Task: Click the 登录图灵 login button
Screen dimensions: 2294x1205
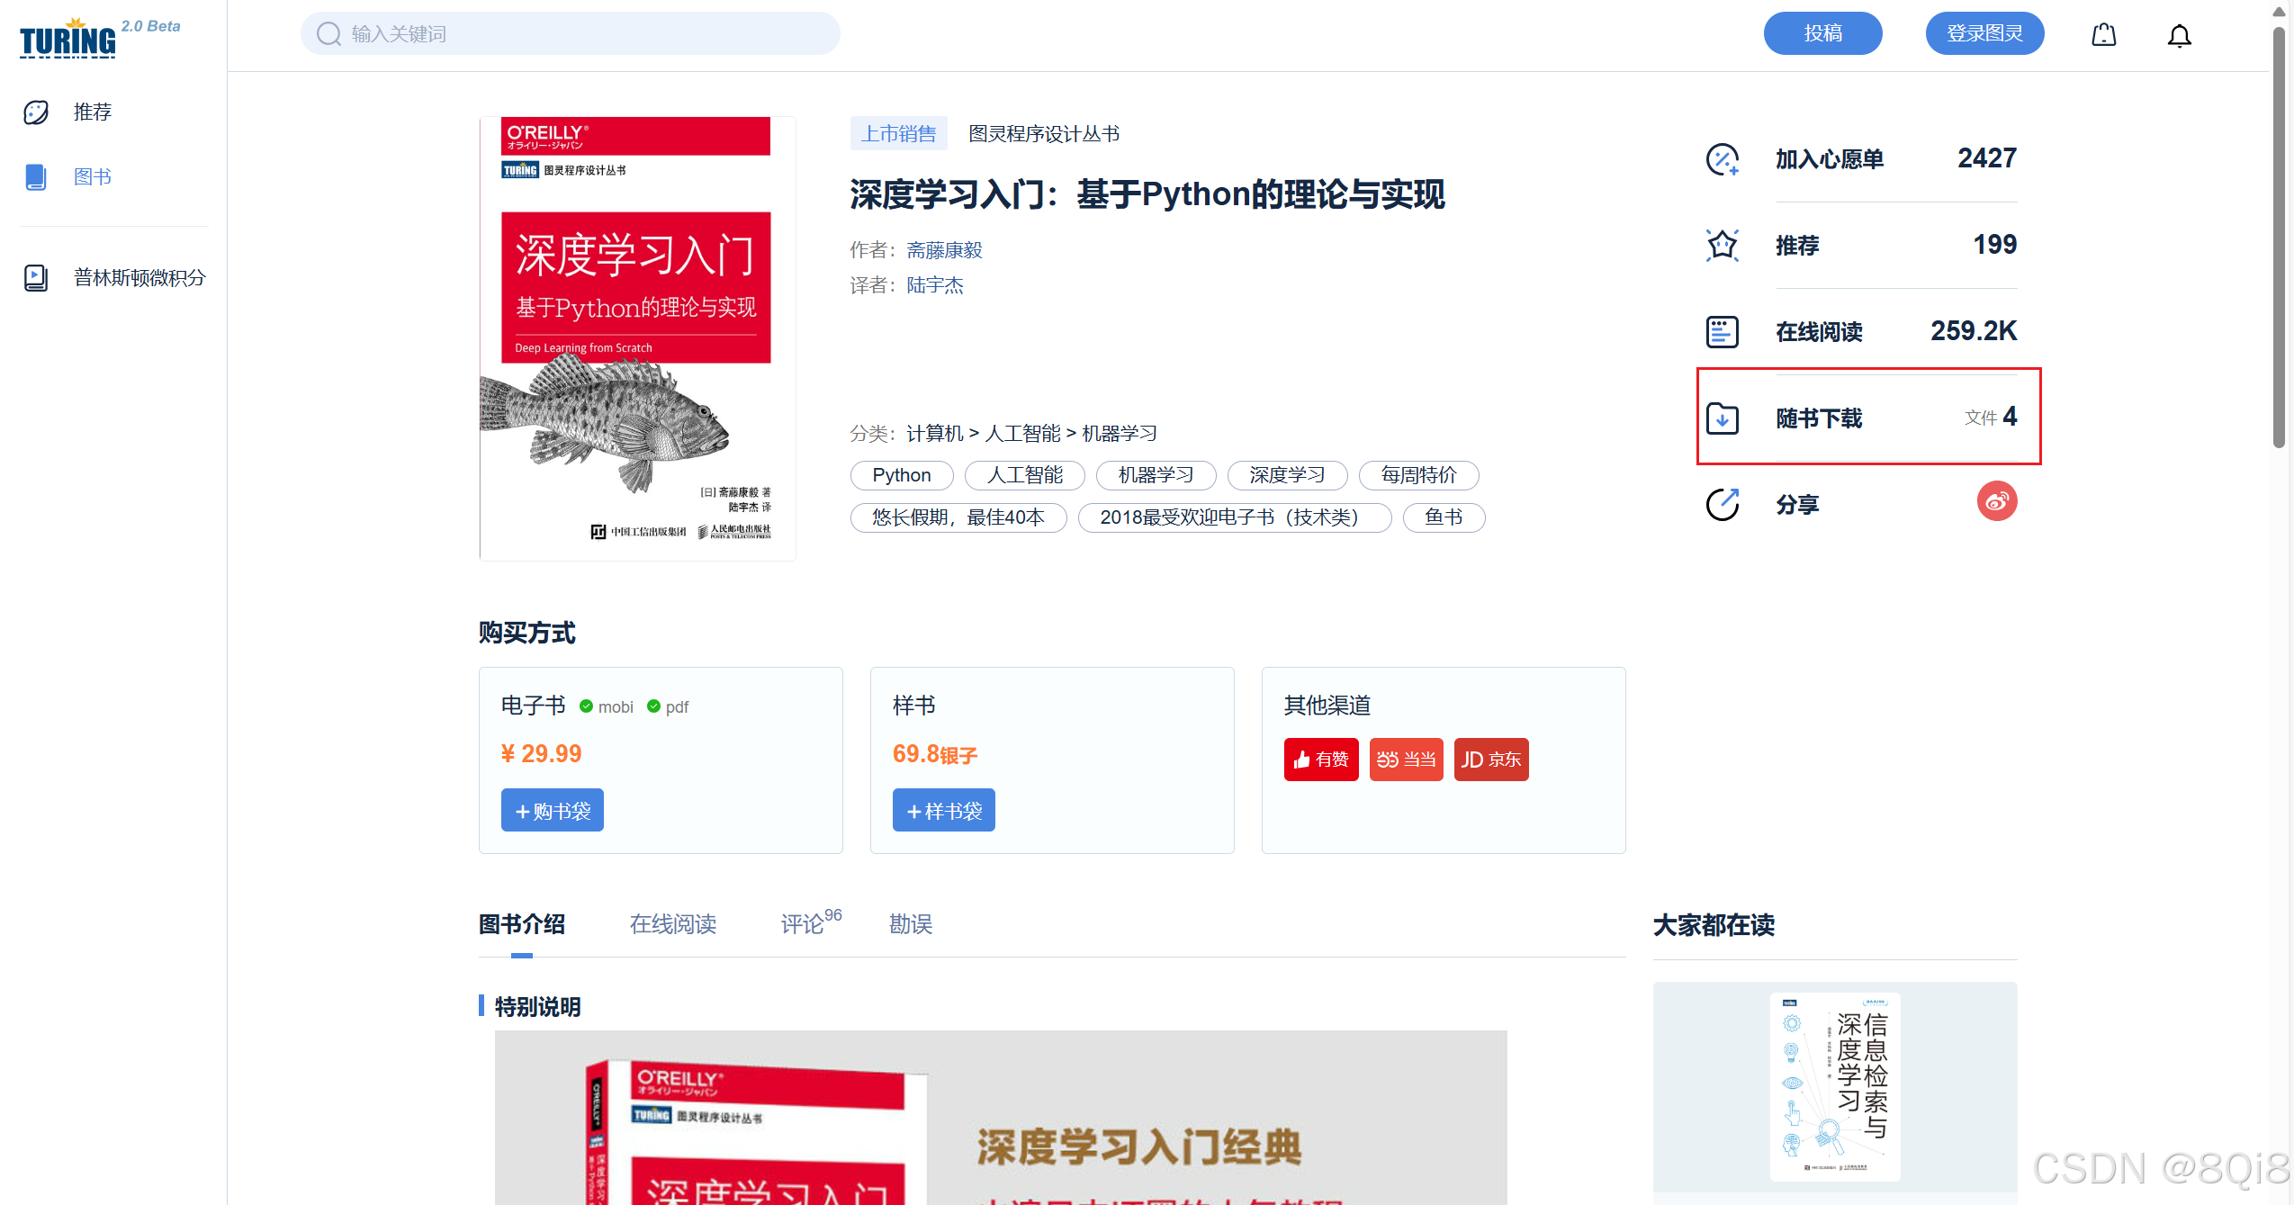Action: coord(1984,33)
